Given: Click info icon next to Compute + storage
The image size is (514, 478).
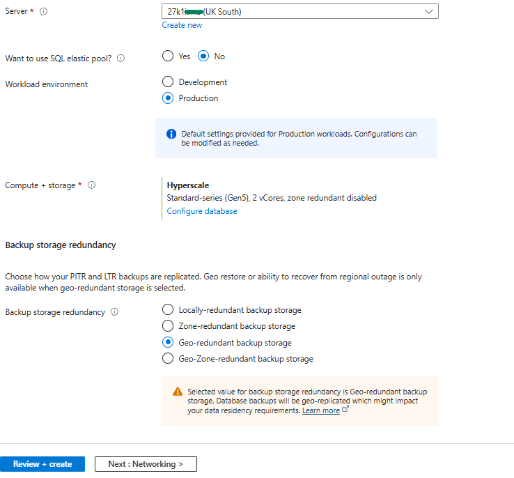Looking at the screenshot, I should [92, 185].
